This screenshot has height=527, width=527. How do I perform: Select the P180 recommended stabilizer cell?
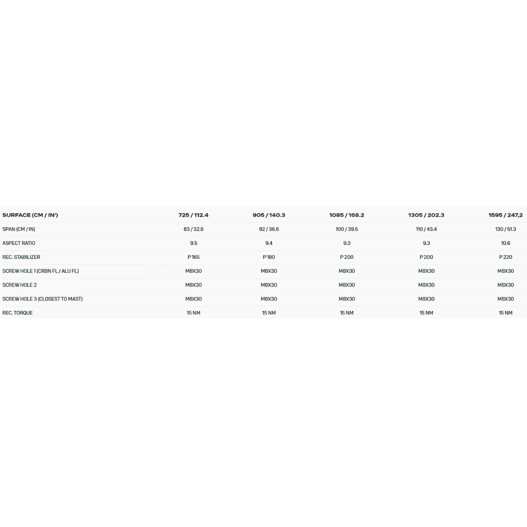click(x=269, y=257)
